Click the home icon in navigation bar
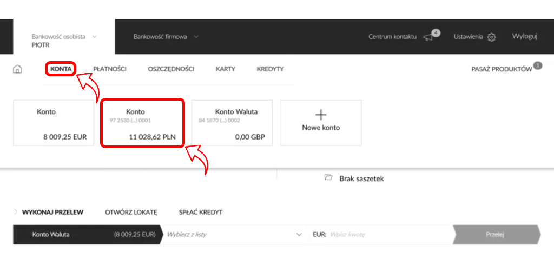Image resolution: width=554 pixels, height=272 pixels. click(x=17, y=69)
